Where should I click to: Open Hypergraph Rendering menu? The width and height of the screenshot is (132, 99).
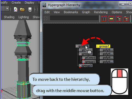[x=101, y=12]
